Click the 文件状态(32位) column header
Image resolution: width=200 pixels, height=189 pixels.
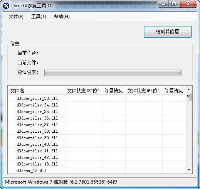(x=84, y=91)
